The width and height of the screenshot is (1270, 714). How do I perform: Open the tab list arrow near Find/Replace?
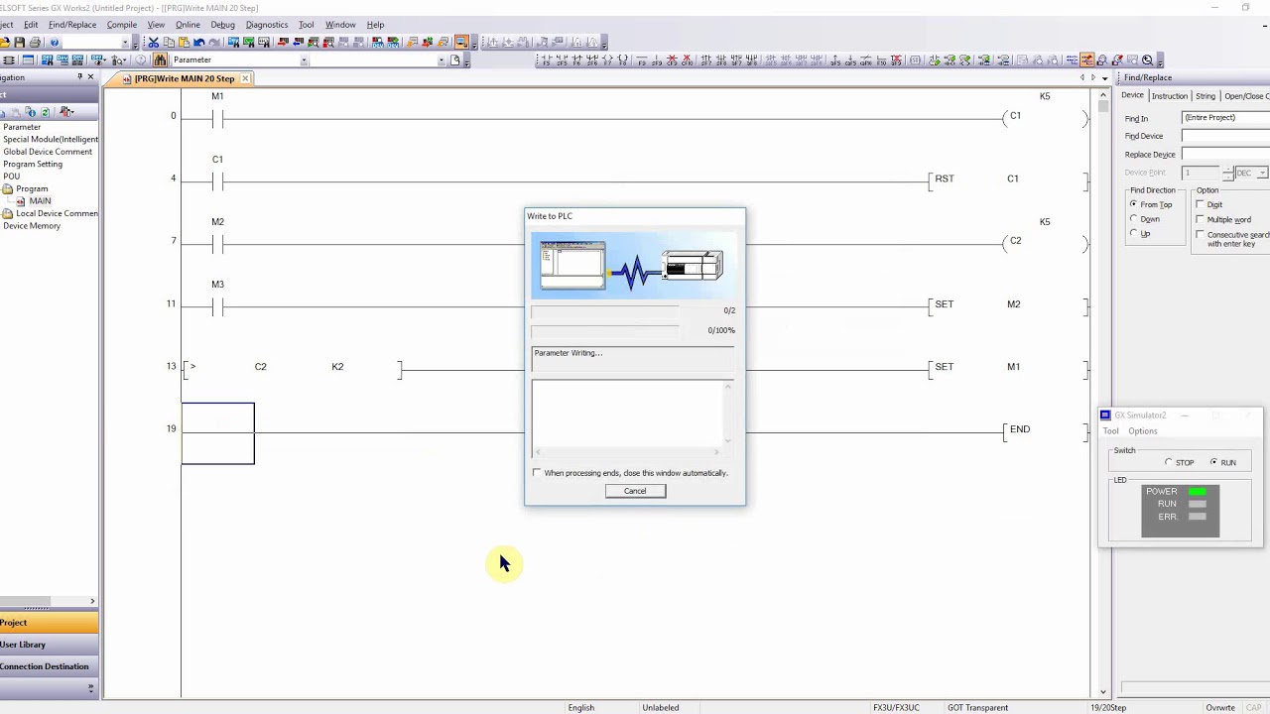point(1104,77)
